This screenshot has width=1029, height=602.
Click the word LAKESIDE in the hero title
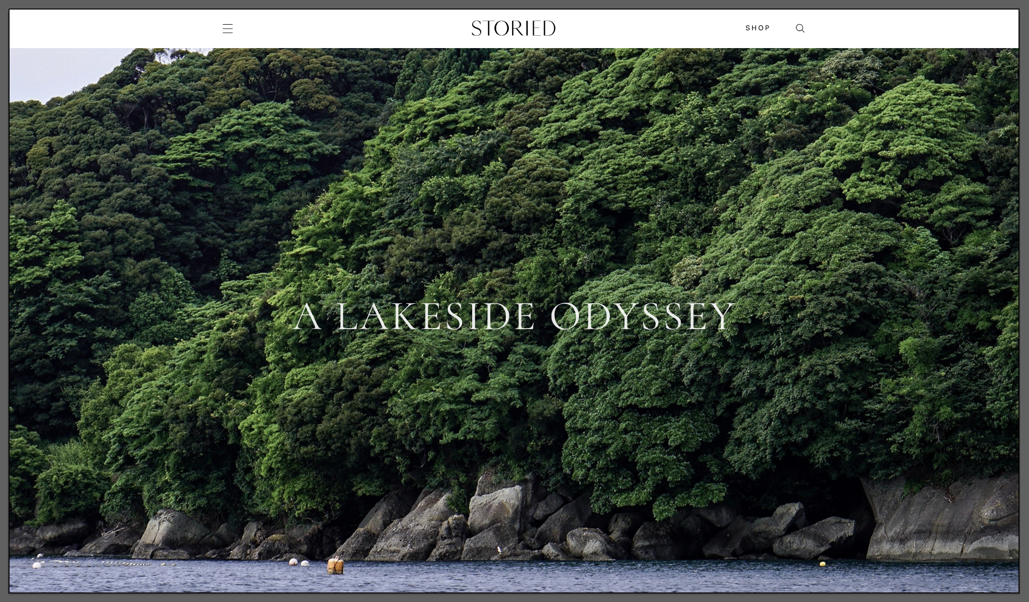point(435,317)
